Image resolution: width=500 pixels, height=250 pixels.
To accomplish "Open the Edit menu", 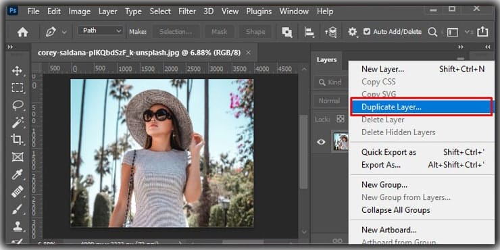I will [x=54, y=11].
